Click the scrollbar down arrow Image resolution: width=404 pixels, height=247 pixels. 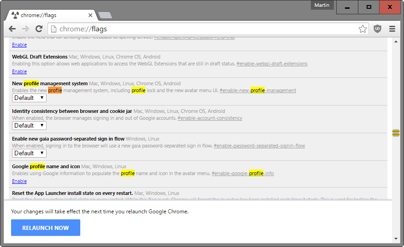point(396,239)
